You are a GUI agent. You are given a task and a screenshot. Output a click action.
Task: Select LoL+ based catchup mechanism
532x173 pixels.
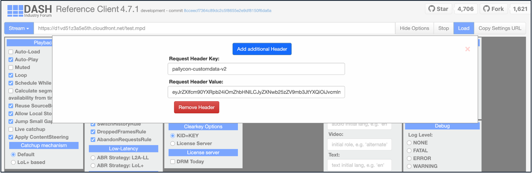point(13,162)
